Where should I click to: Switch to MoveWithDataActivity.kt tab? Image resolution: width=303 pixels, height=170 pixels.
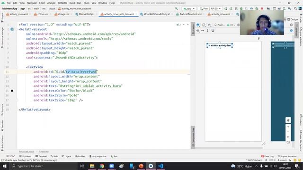pos(155,14)
